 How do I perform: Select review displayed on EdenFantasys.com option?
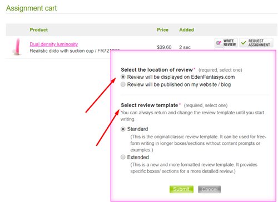coord(123,77)
